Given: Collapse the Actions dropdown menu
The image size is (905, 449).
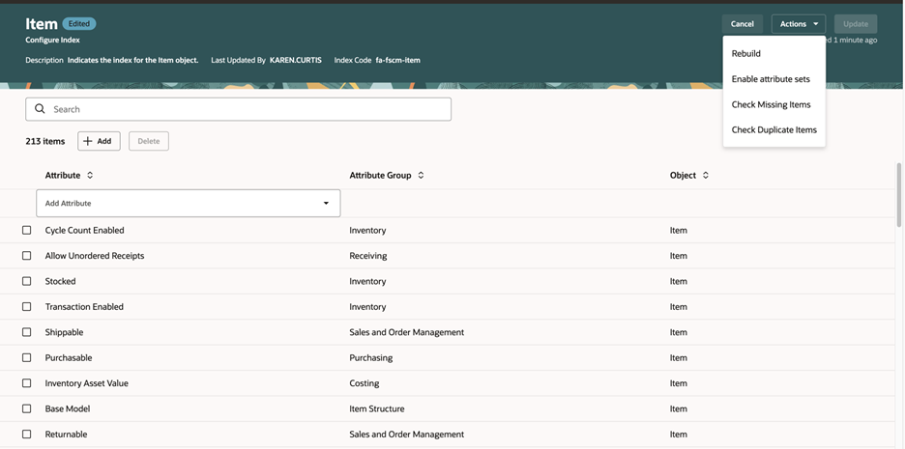Looking at the screenshot, I should 799,24.
